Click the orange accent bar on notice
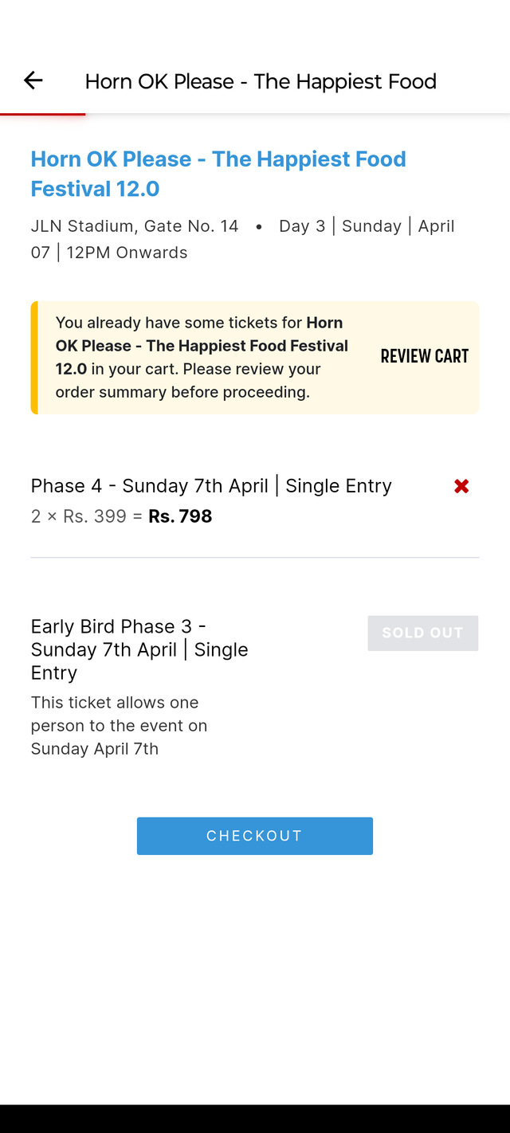 34,357
